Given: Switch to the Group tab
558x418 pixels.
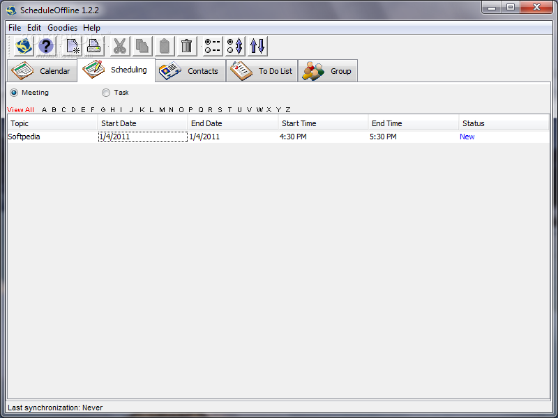Looking at the screenshot, I should point(328,71).
